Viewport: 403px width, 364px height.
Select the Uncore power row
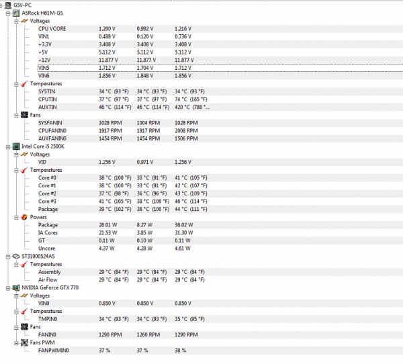(220, 248)
